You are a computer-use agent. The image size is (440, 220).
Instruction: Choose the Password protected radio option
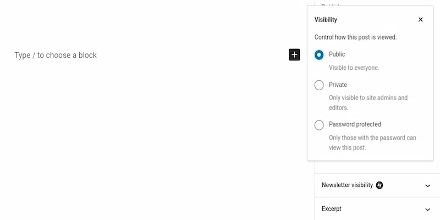tap(319, 125)
